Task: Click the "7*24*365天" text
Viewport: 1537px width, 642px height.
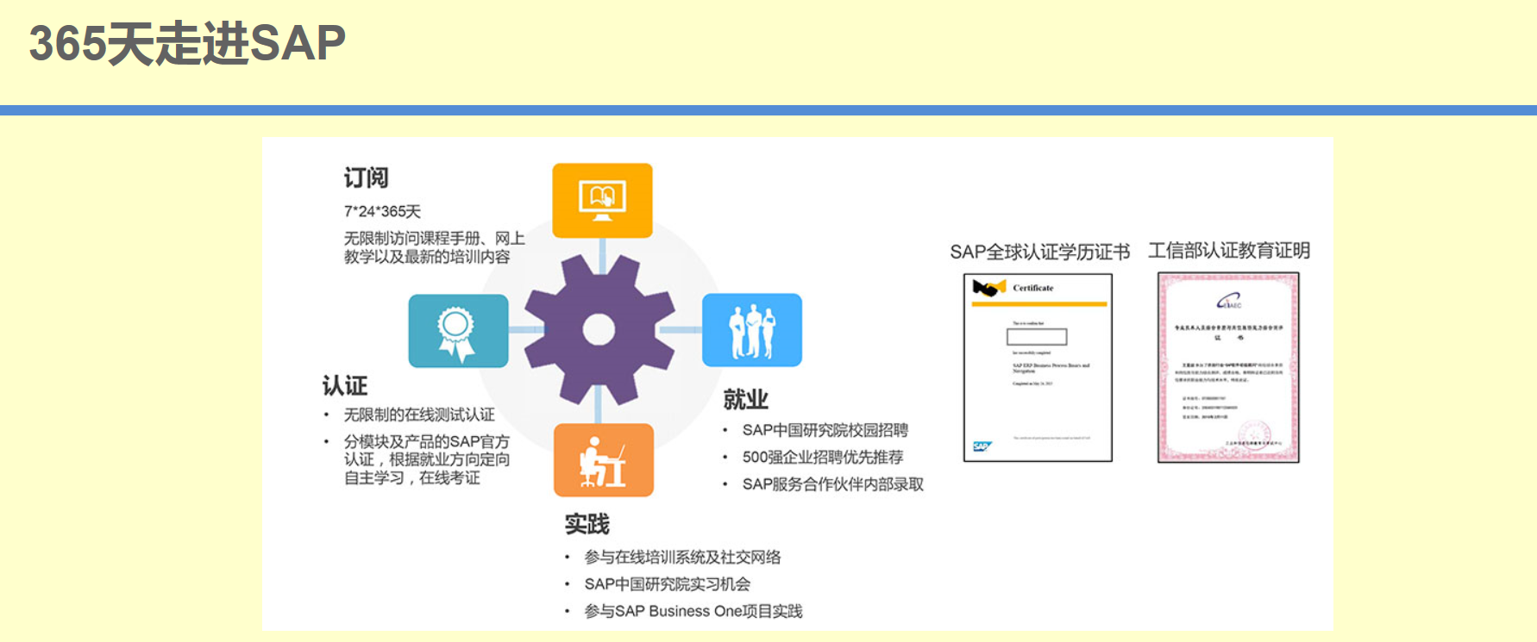Action: (x=382, y=211)
